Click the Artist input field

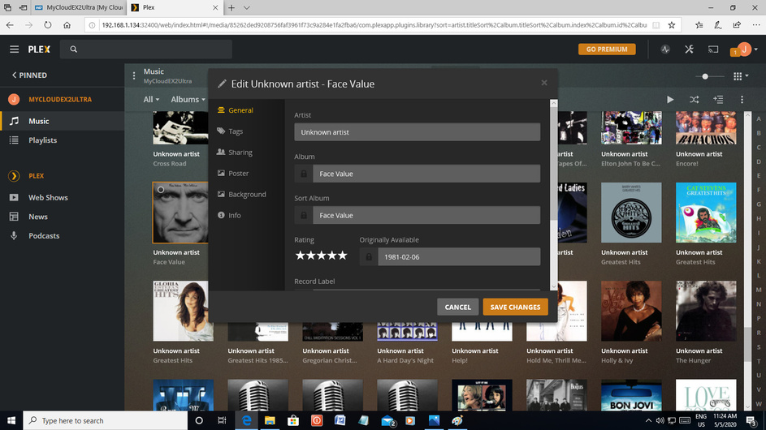(x=418, y=132)
